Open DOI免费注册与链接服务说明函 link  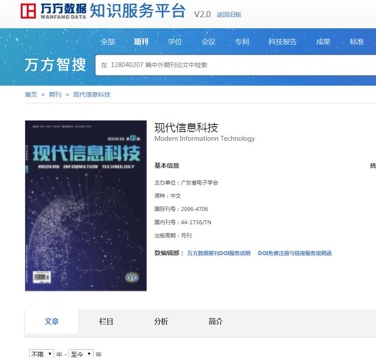coord(295,253)
